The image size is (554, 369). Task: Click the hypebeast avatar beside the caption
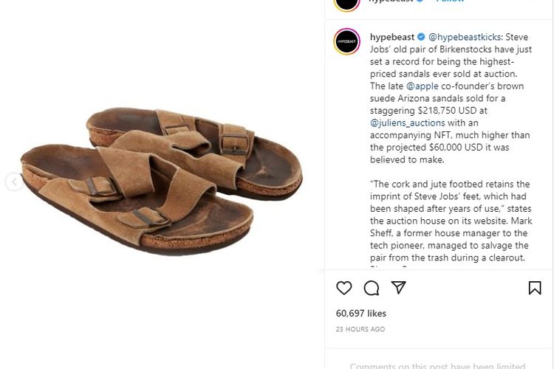tap(347, 41)
